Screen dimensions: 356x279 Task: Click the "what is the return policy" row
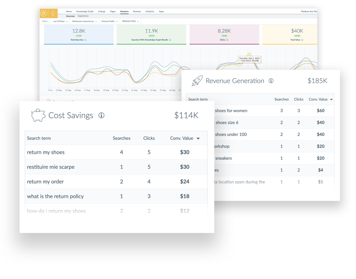(x=55, y=196)
